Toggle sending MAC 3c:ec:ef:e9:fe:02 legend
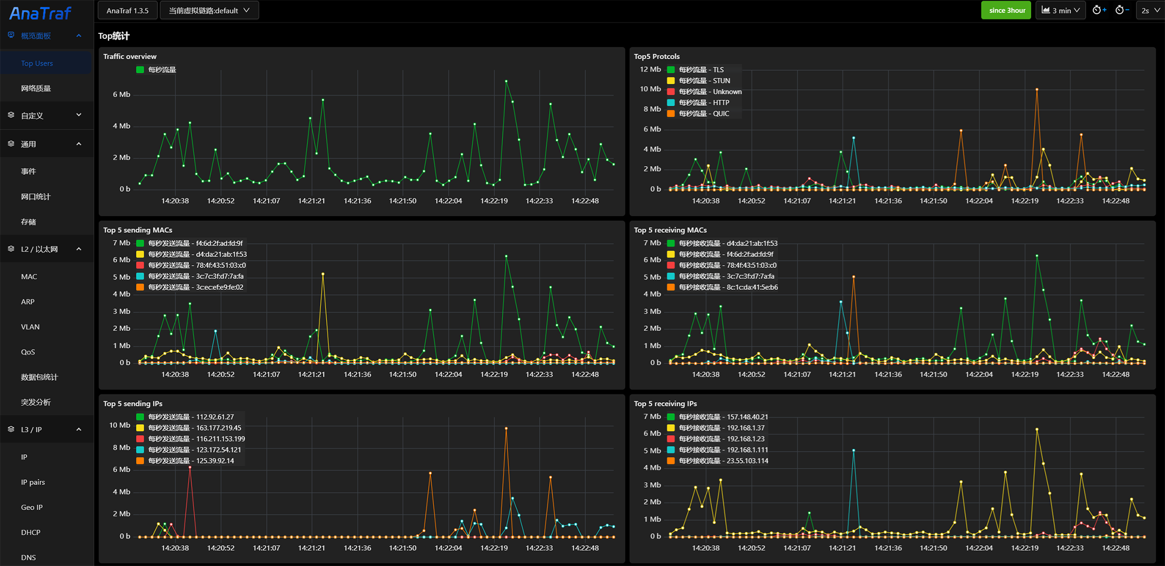 (190, 287)
